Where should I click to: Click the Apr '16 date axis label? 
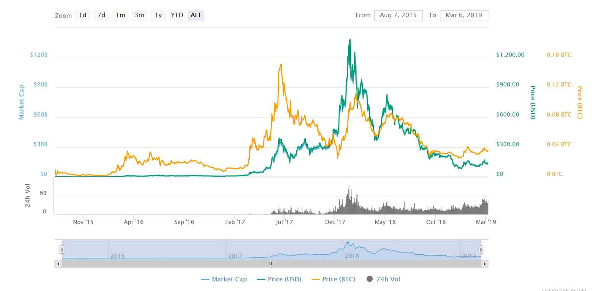click(x=134, y=222)
